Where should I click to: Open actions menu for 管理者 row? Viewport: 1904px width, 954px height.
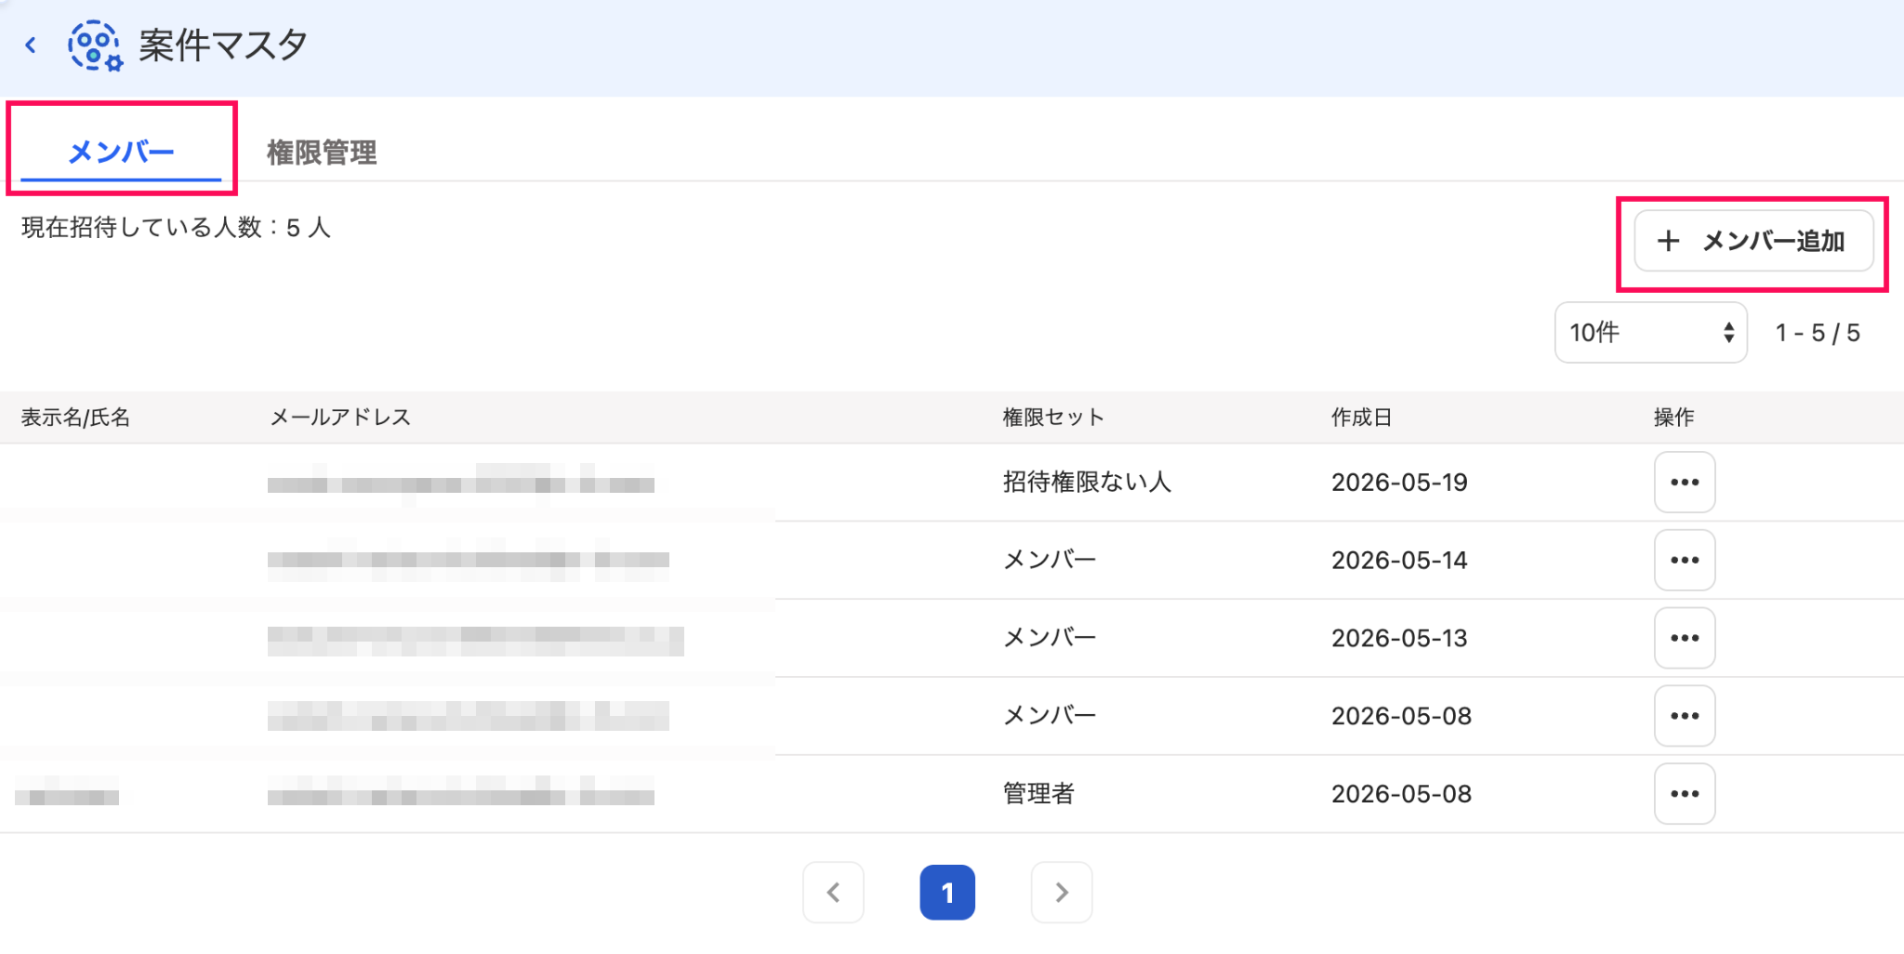(x=1685, y=794)
